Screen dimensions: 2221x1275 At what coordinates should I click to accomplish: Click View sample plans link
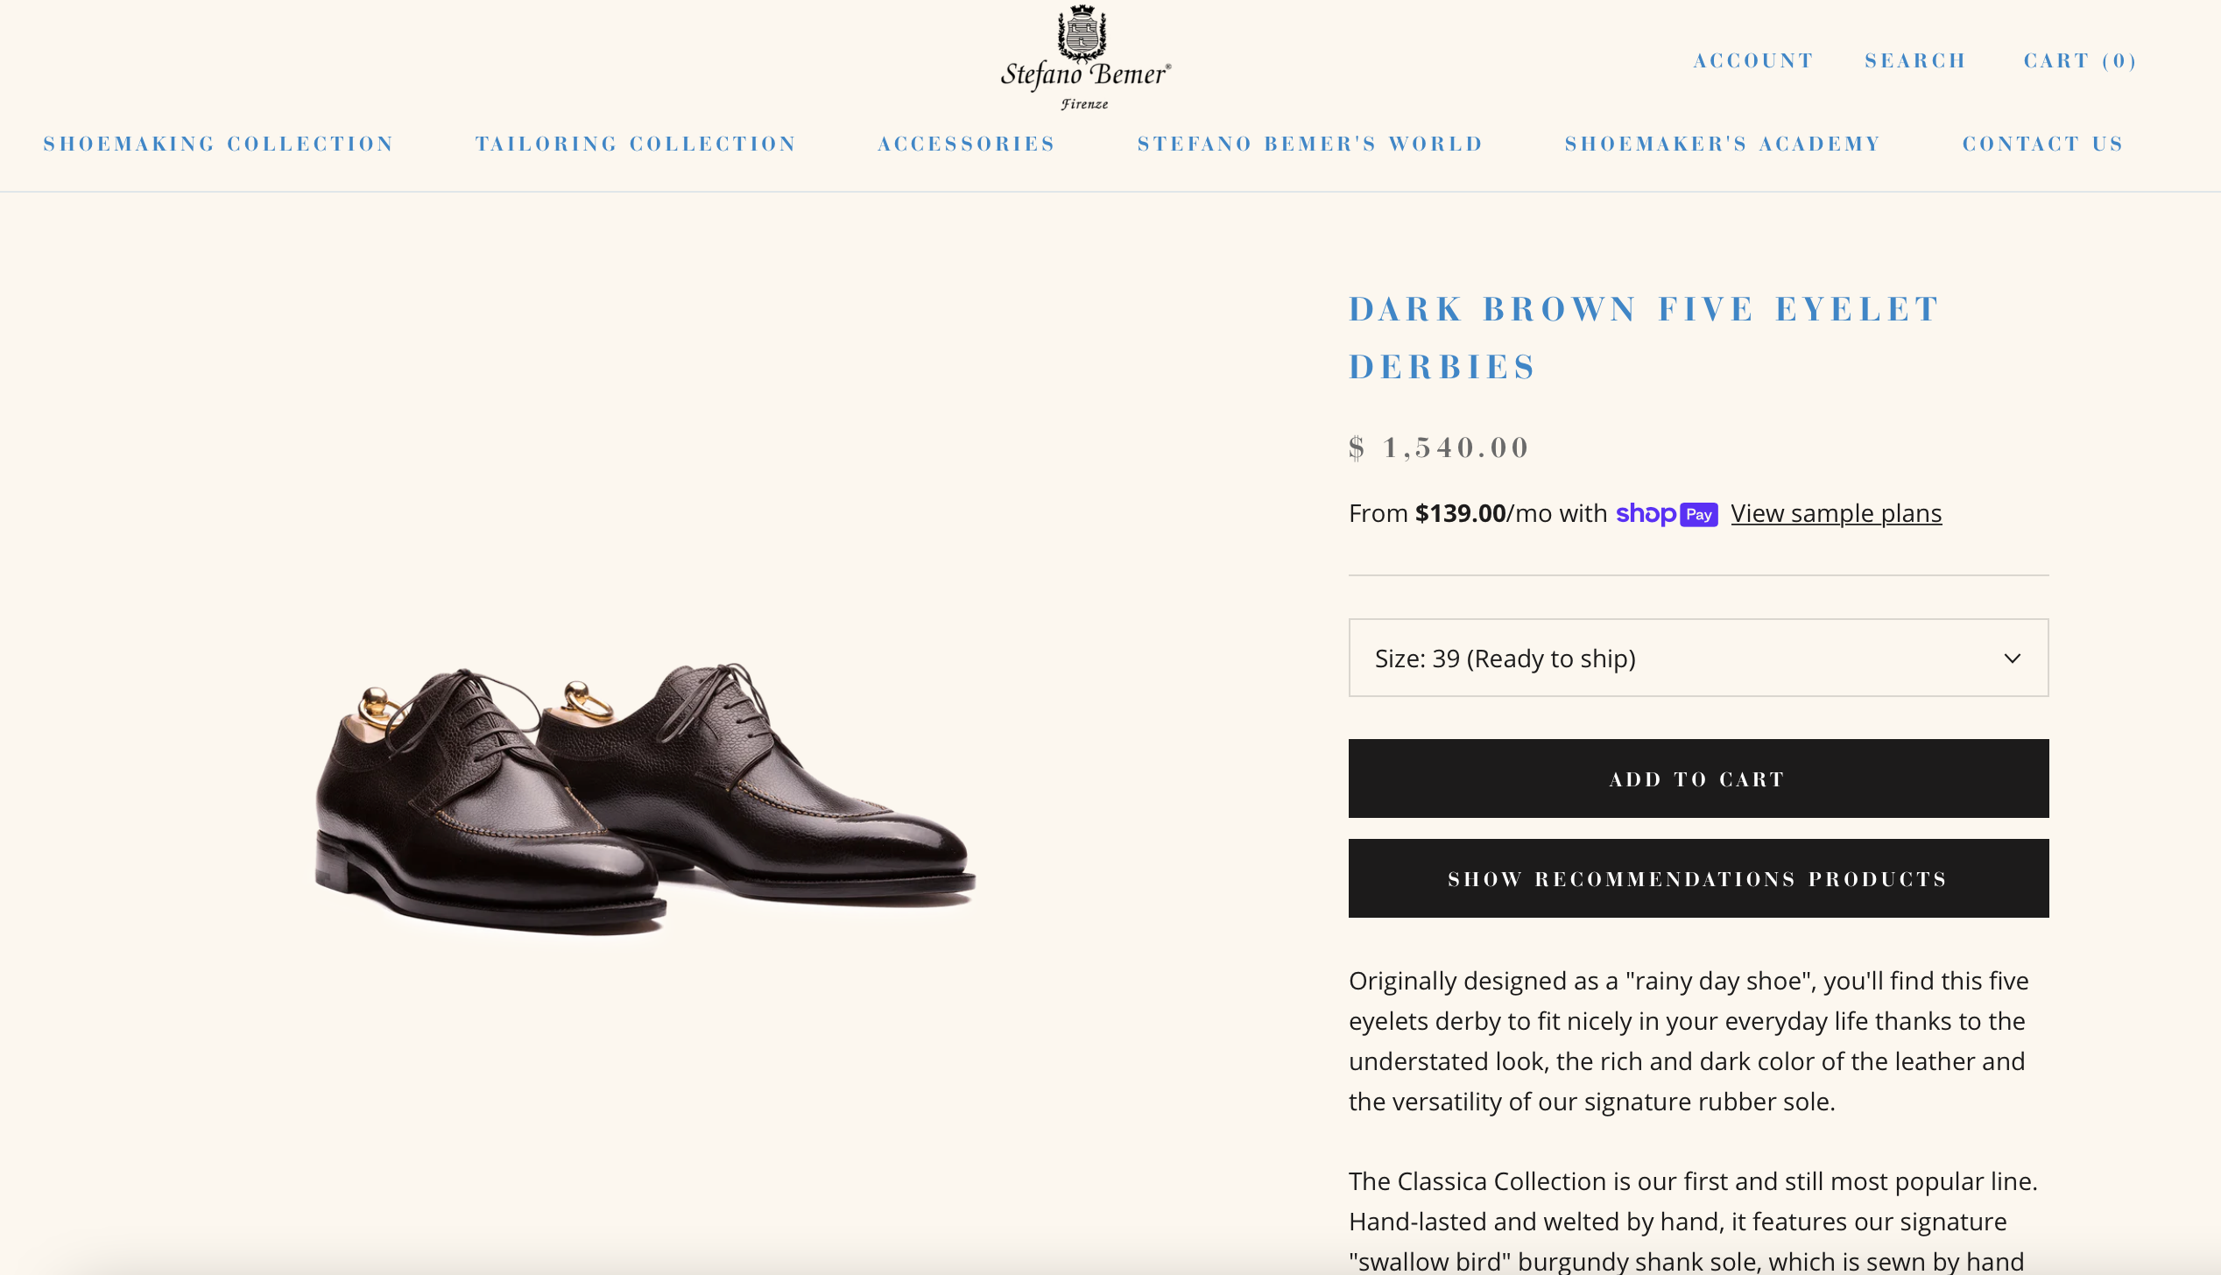(1835, 513)
